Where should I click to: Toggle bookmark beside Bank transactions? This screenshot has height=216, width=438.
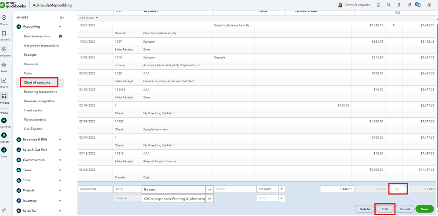click(x=61, y=36)
